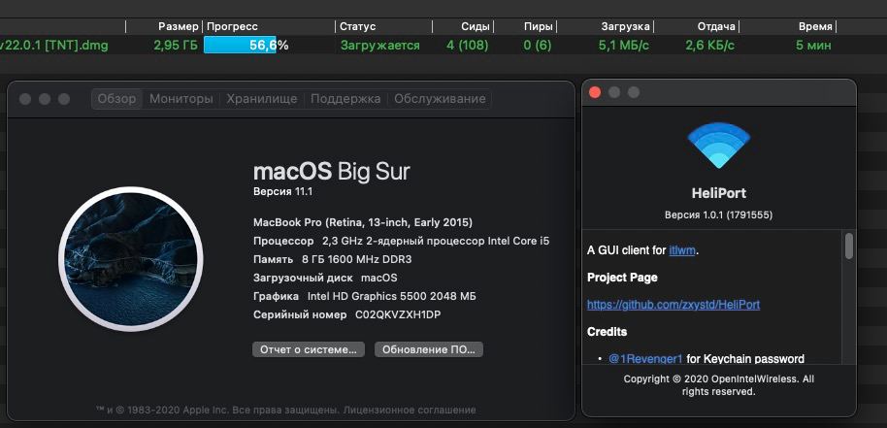Click the MacBook Pro model line

tap(363, 222)
